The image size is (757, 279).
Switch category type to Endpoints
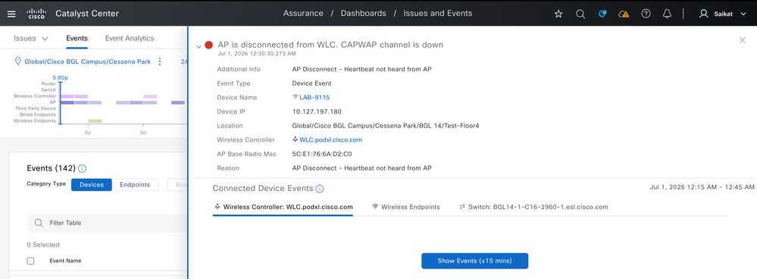(135, 185)
